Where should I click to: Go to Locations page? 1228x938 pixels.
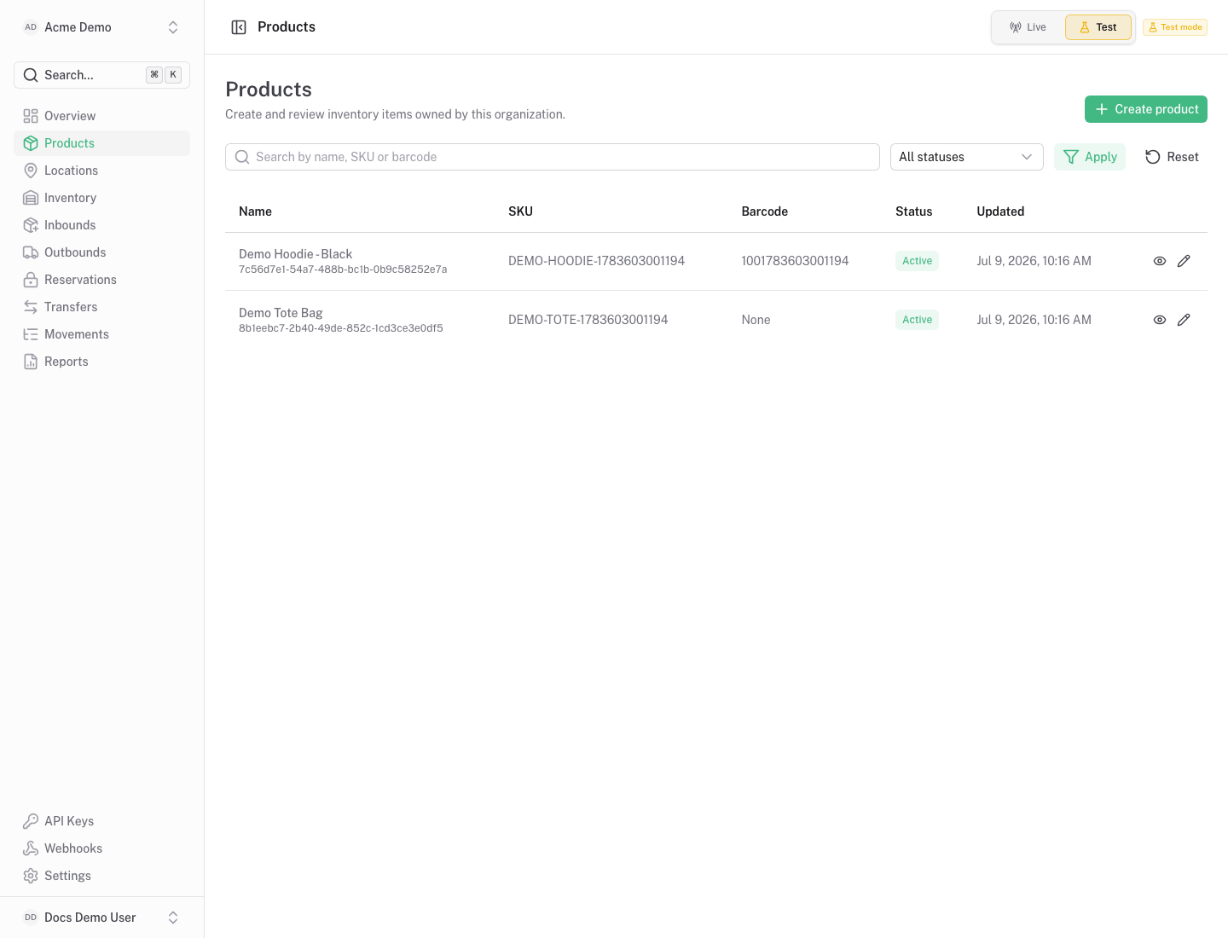pyautogui.click(x=102, y=171)
